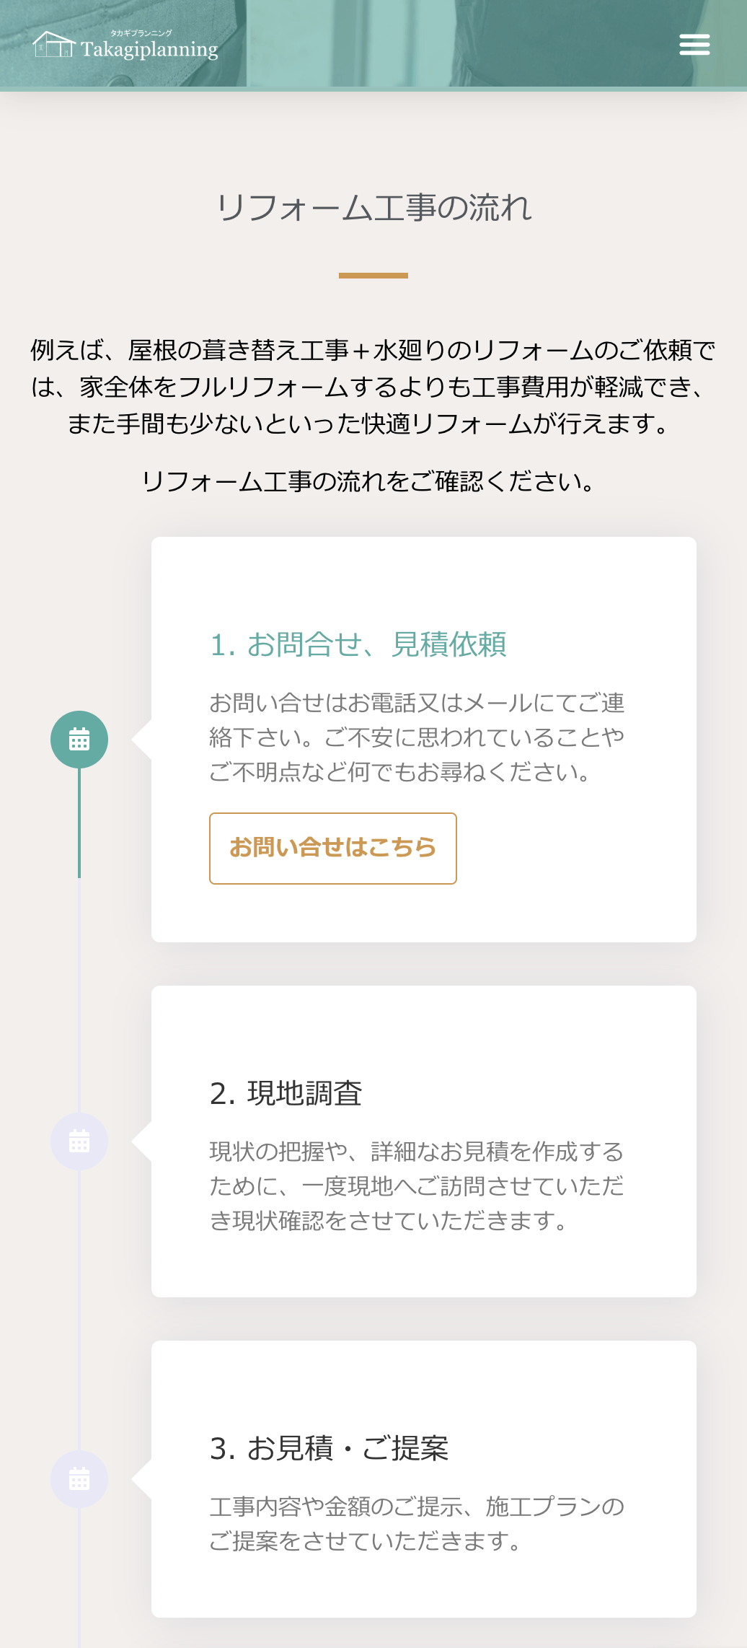This screenshot has height=1648, width=747.
Task: Click the calendar icon beside お見積・ご提案
Action: 79,1479
